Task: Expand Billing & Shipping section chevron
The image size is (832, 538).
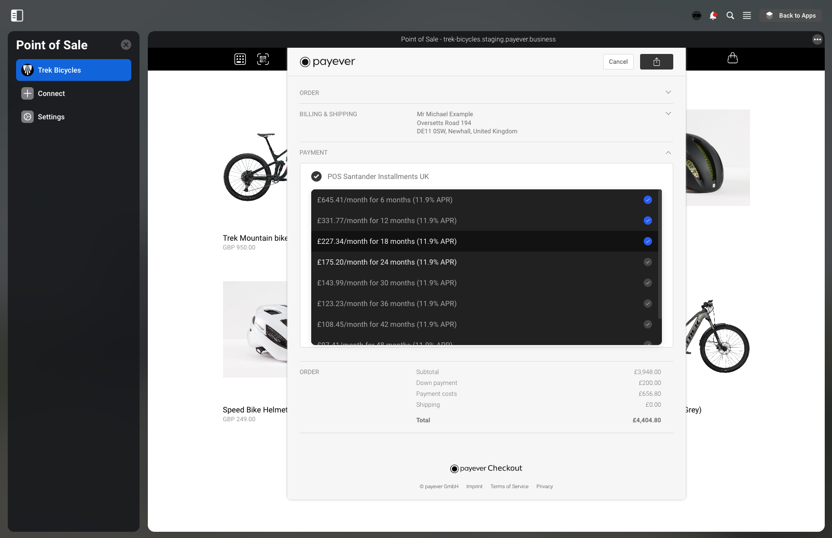Action: [668, 114]
